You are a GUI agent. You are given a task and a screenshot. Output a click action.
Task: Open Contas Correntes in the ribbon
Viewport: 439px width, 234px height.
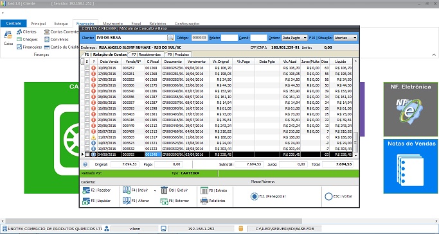pyautogui.click(x=61, y=32)
